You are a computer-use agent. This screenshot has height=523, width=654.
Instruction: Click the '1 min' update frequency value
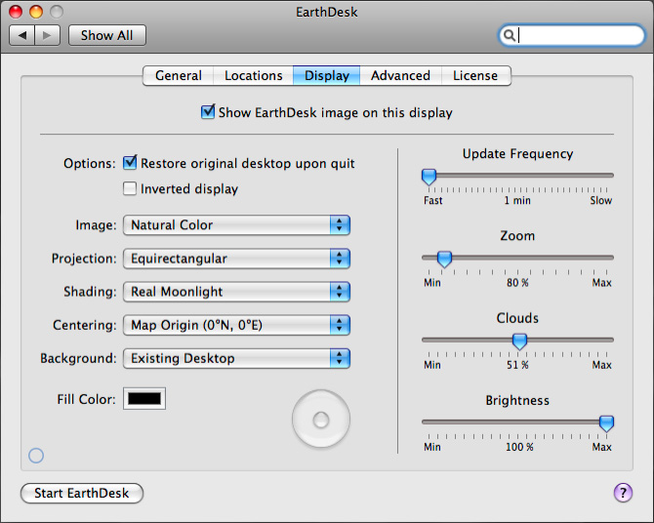click(x=517, y=201)
